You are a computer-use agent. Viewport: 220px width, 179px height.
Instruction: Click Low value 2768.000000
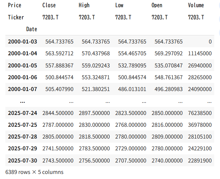pyautogui.click(x=131, y=125)
